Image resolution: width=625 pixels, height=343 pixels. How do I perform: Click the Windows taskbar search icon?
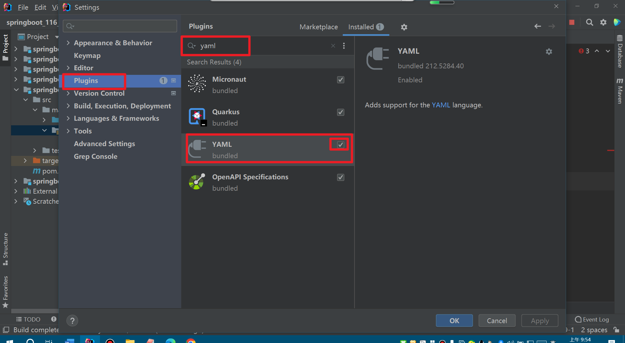[30, 341]
